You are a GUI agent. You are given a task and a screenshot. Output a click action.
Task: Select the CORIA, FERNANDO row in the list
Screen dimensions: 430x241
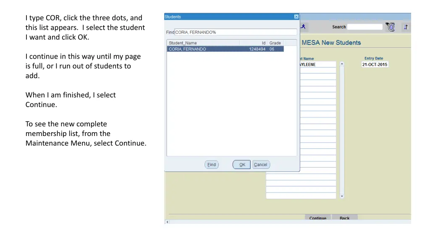(x=225, y=49)
